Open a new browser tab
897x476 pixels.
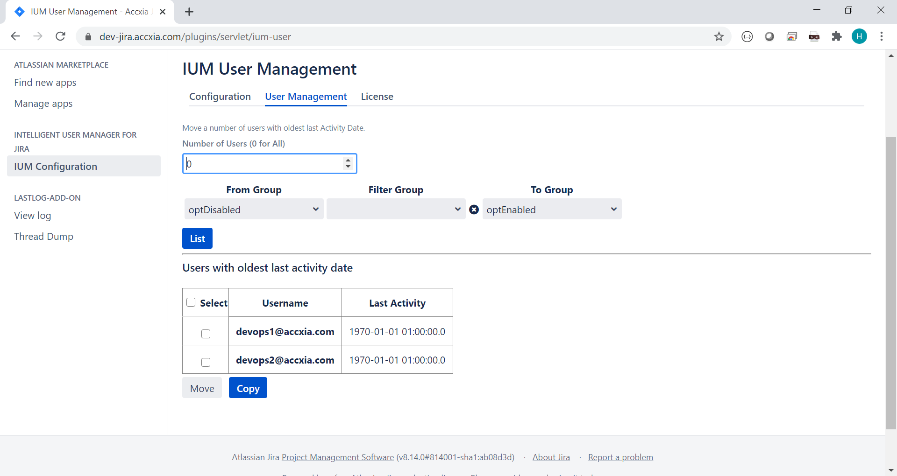tap(189, 12)
